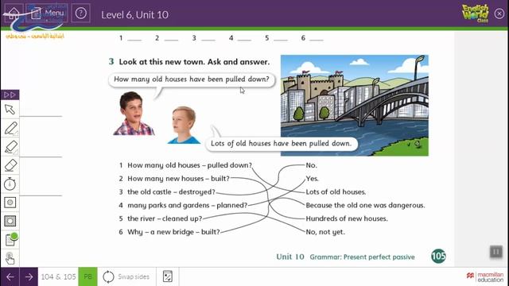Select the eraser tool

(10, 165)
